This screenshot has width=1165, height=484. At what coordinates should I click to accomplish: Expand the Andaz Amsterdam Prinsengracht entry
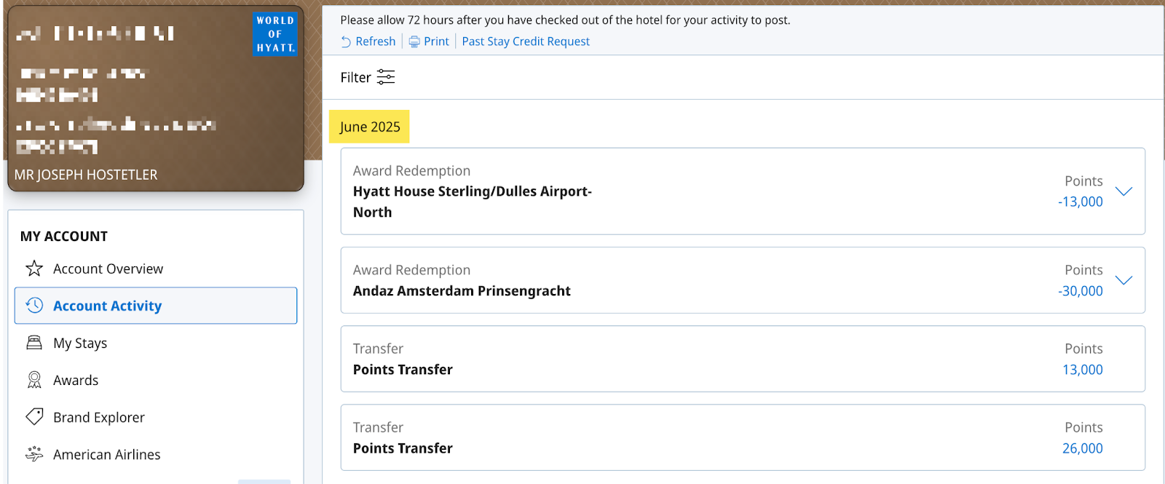click(x=1123, y=280)
